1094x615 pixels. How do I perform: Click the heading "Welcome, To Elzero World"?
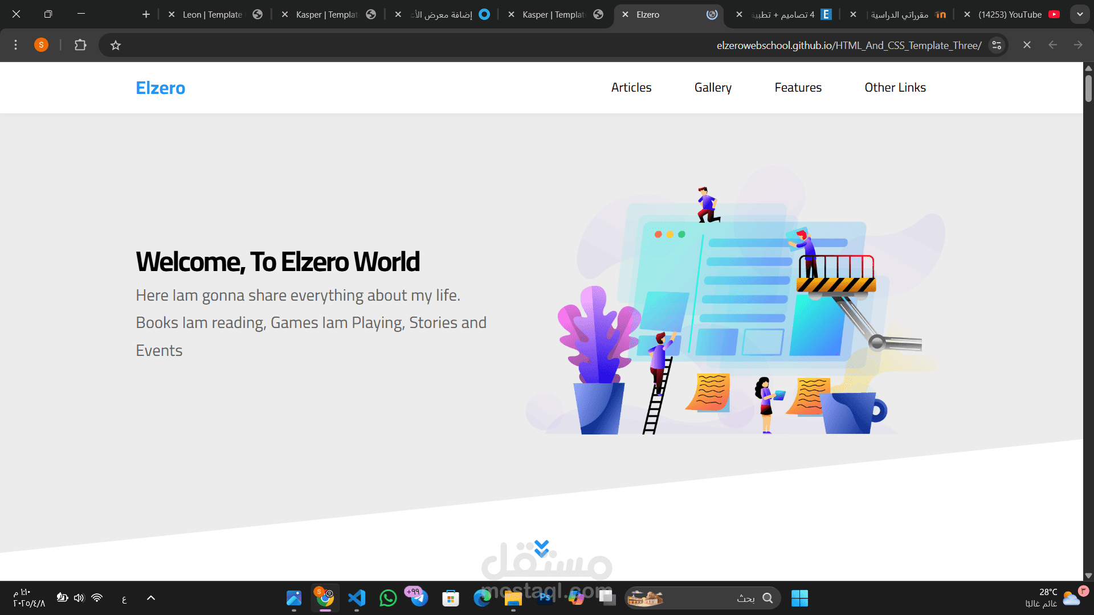(x=277, y=262)
